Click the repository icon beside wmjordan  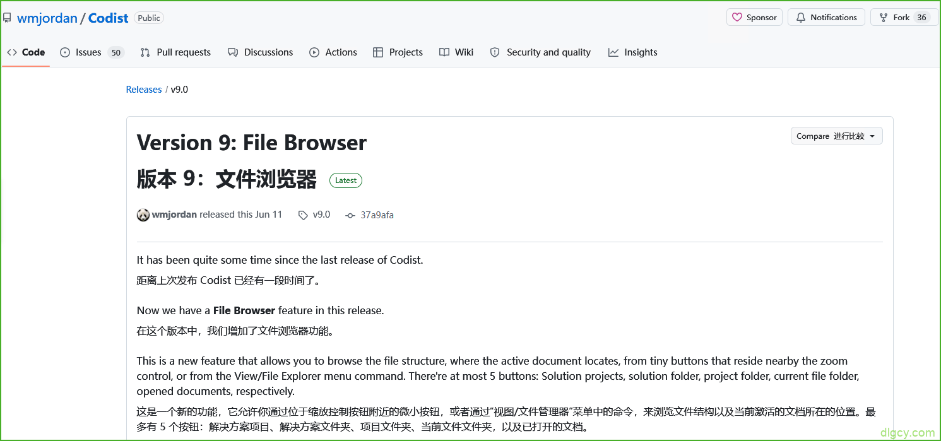[x=7, y=18]
